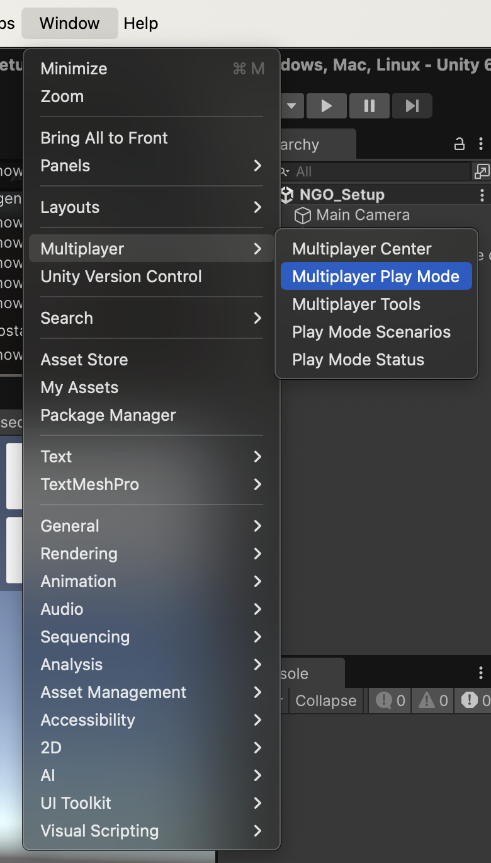
Task: Open the Hierarchy panel options menu
Action: coord(481,144)
